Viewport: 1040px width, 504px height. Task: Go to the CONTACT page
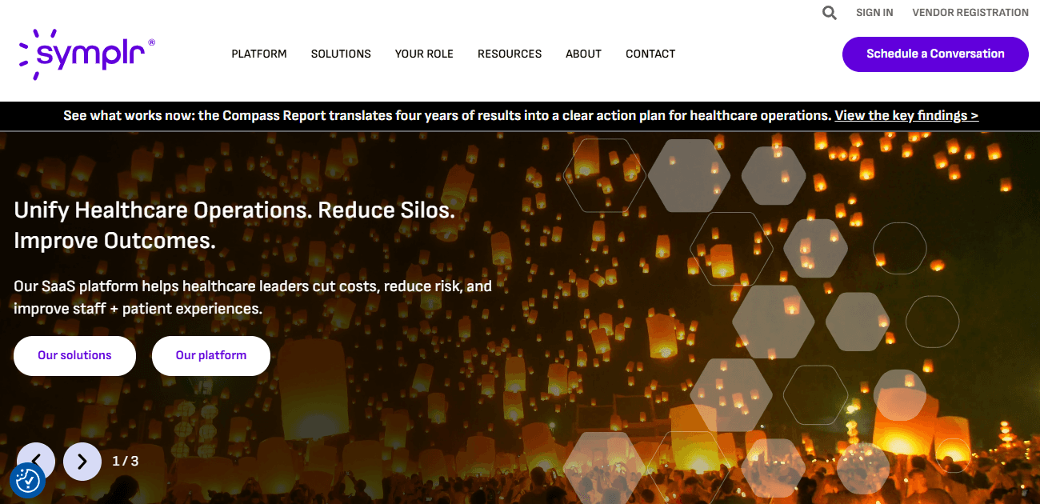pyautogui.click(x=650, y=54)
